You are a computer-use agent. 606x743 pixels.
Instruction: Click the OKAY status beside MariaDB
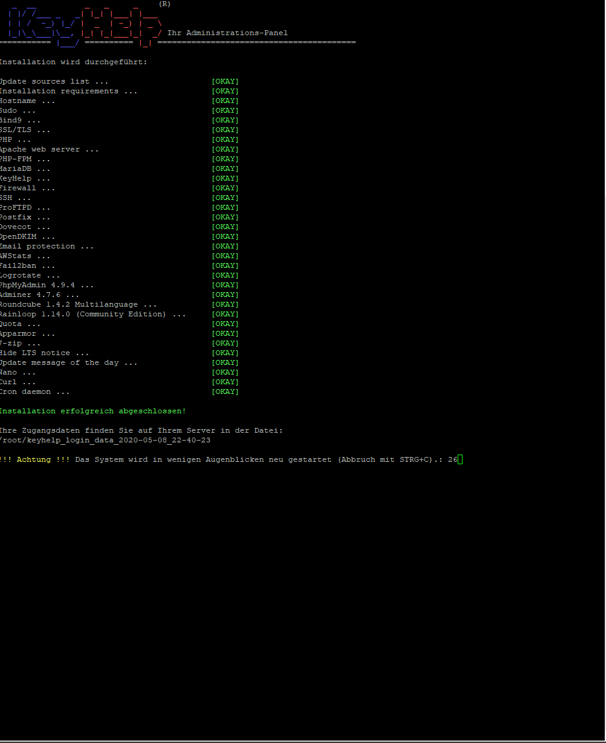[x=225, y=169]
